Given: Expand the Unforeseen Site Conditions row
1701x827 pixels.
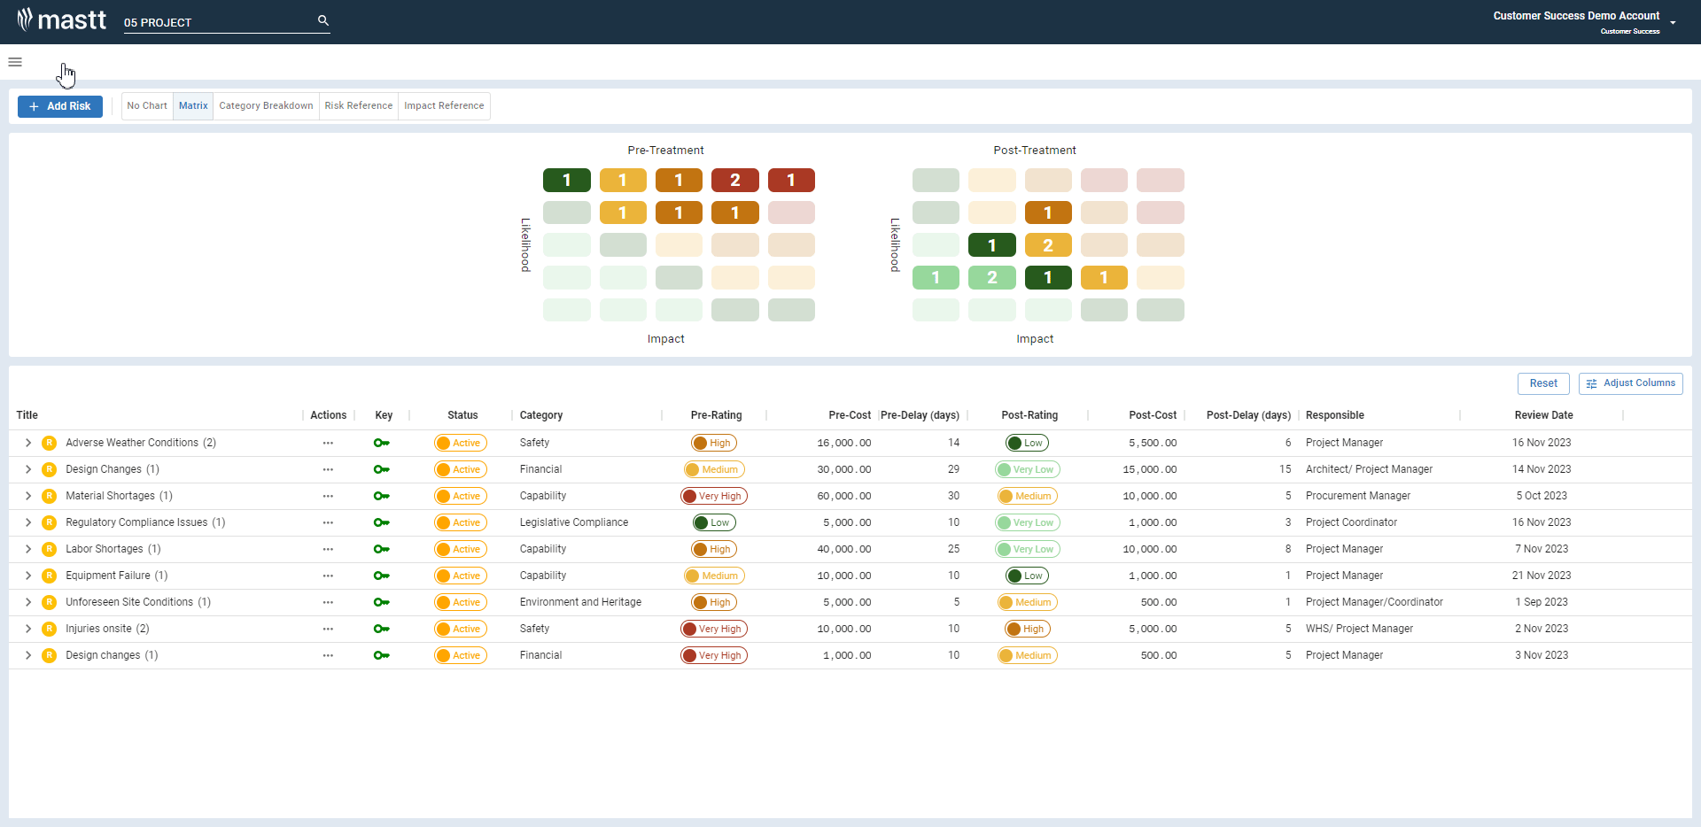Looking at the screenshot, I should click(28, 602).
